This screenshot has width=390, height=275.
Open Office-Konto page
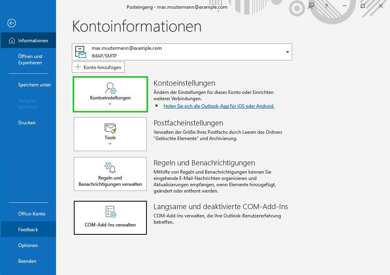28,214
